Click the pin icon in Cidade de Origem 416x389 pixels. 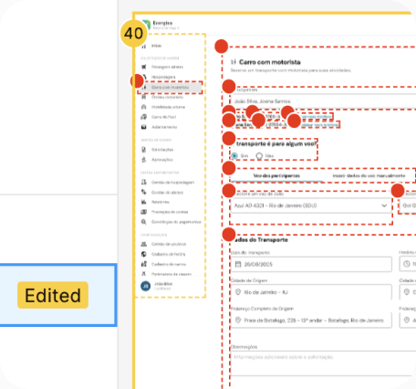[238, 292]
